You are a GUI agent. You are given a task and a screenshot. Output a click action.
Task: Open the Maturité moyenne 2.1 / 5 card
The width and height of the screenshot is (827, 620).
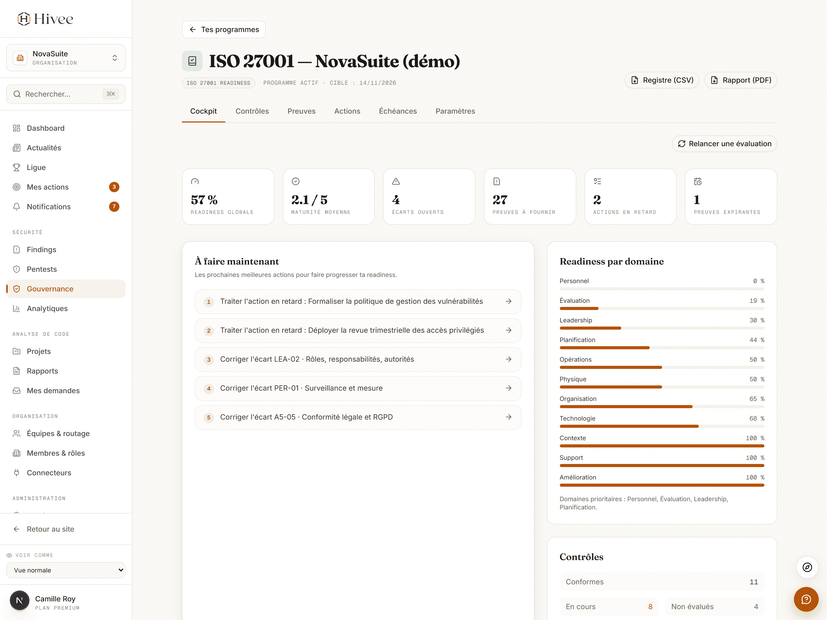329,197
